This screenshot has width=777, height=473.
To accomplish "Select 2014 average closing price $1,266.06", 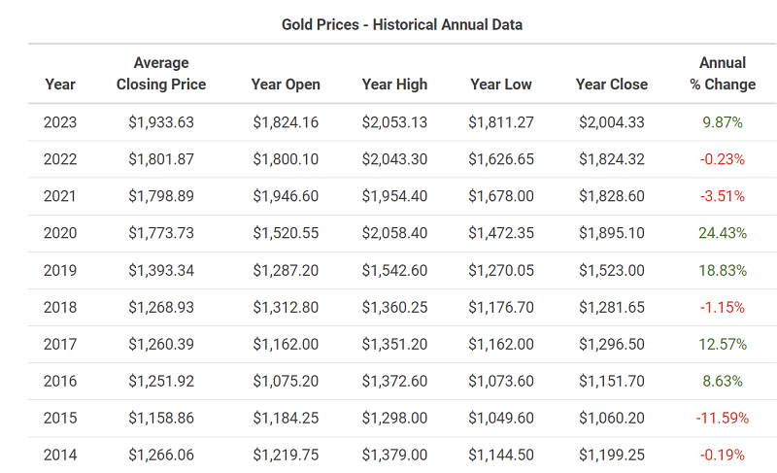I will [161, 455].
